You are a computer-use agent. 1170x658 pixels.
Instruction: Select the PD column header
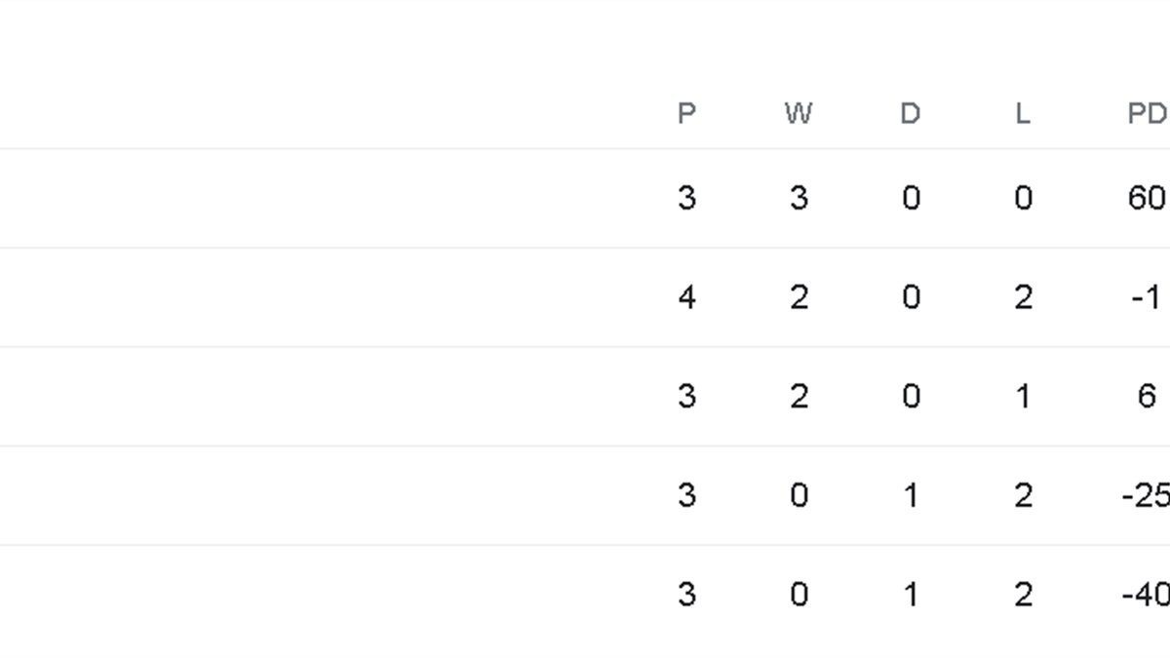click(1147, 114)
